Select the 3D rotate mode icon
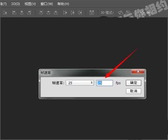This screenshot has width=168, height=140. 120,13
